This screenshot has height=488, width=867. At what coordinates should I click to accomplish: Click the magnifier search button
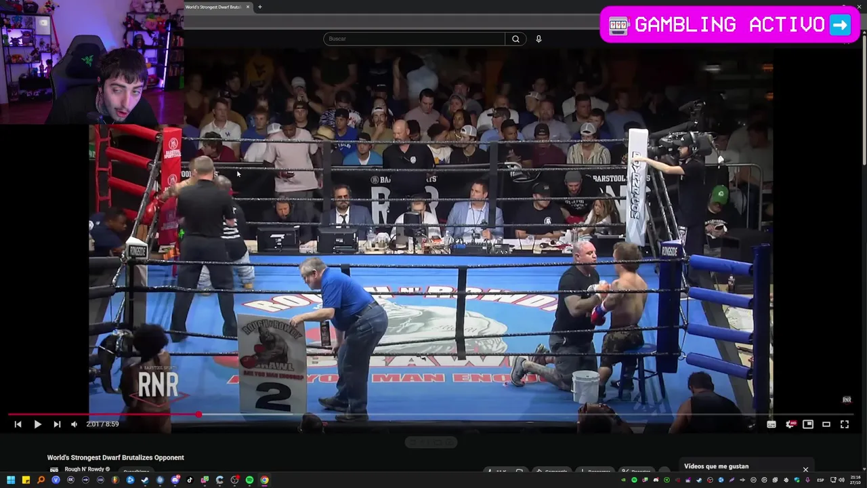(515, 39)
